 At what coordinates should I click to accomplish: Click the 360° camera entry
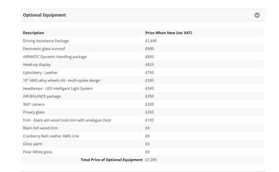[34, 104]
